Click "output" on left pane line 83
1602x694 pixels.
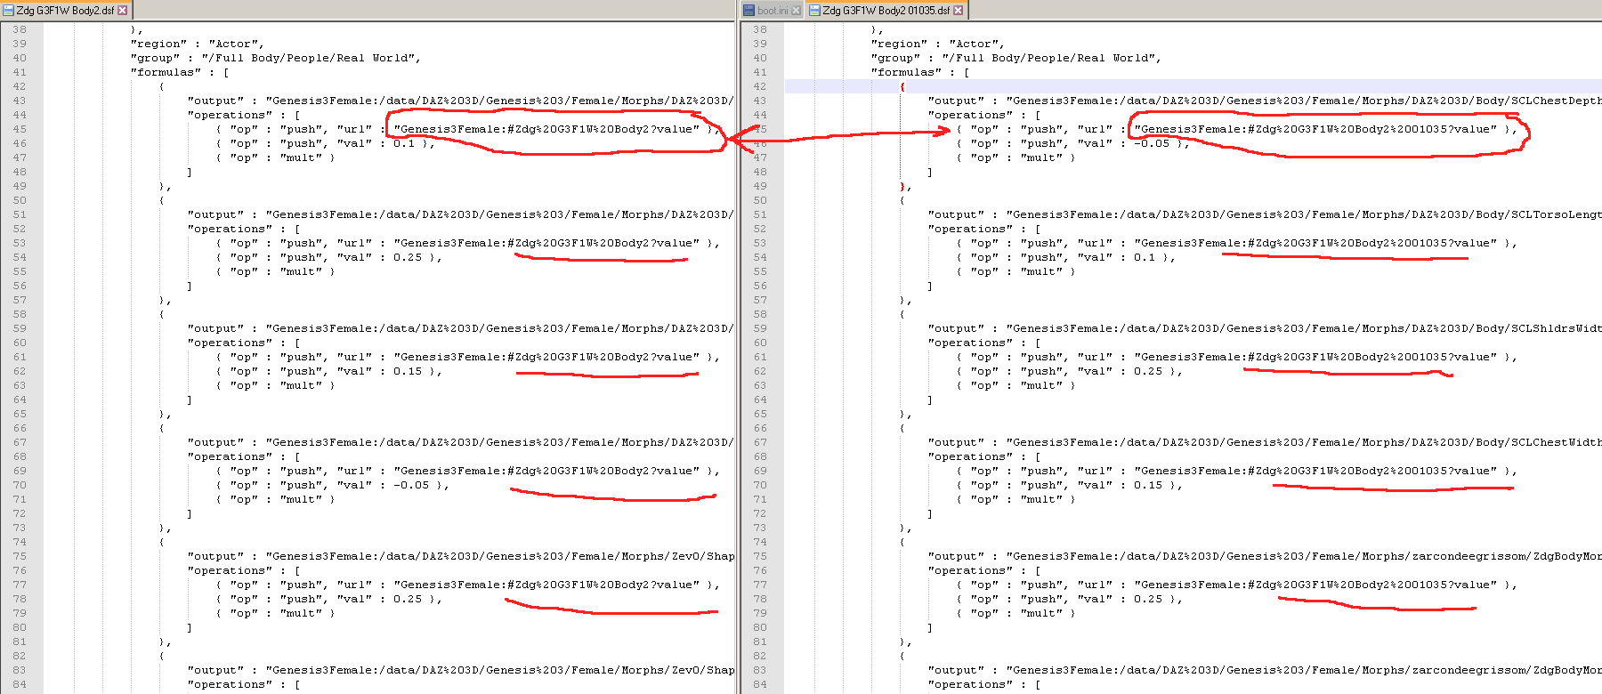[215, 670]
